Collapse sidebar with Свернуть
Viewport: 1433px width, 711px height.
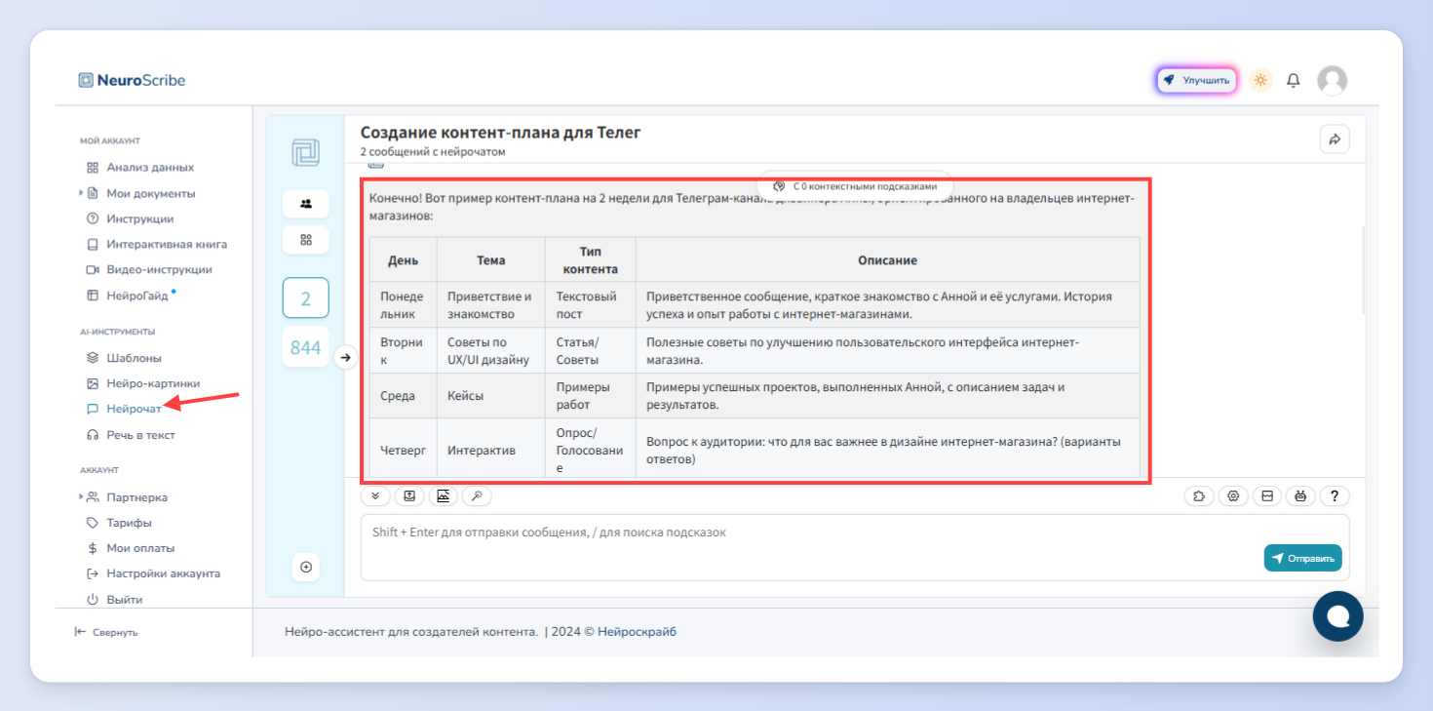click(x=106, y=632)
